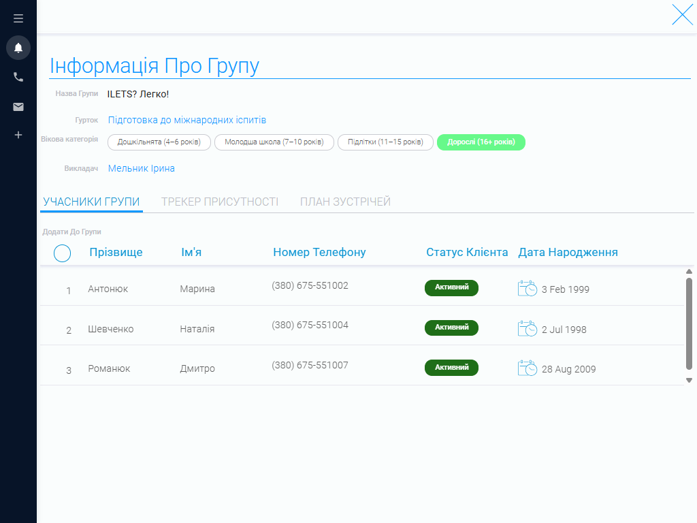697x523 pixels.
Task: Click Активний status badge for Романюк
Action: pos(452,368)
